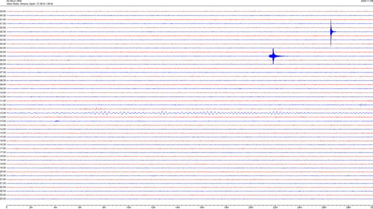Click the 15:30 time label
Image resolution: width=373 pixels, height=209 pixels.
(x=3, y=137)
